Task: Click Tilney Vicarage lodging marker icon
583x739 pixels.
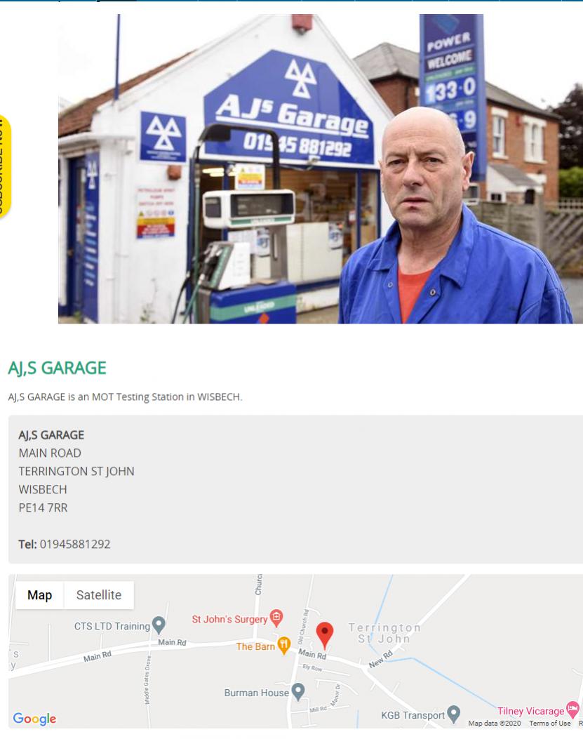Action: 572,709
